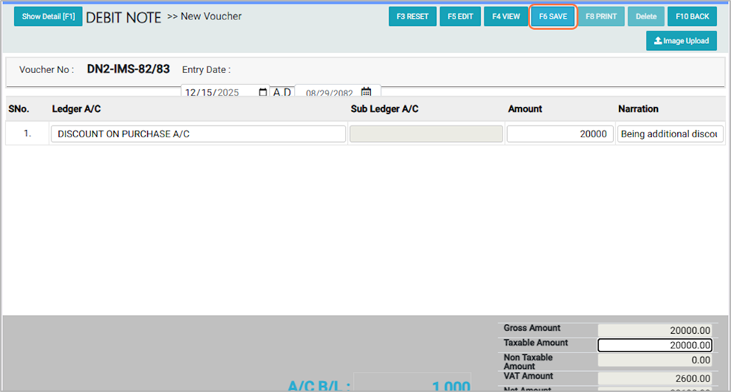Click the Ledger A/C field for row 1
The height and width of the screenshot is (392, 731).
pyautogui.click(x=198, y=134)
